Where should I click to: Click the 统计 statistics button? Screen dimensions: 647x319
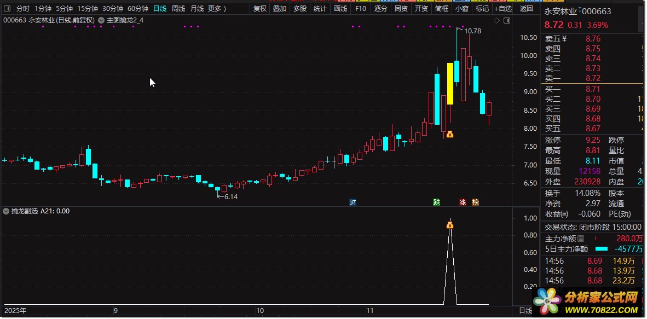[320, 9]
